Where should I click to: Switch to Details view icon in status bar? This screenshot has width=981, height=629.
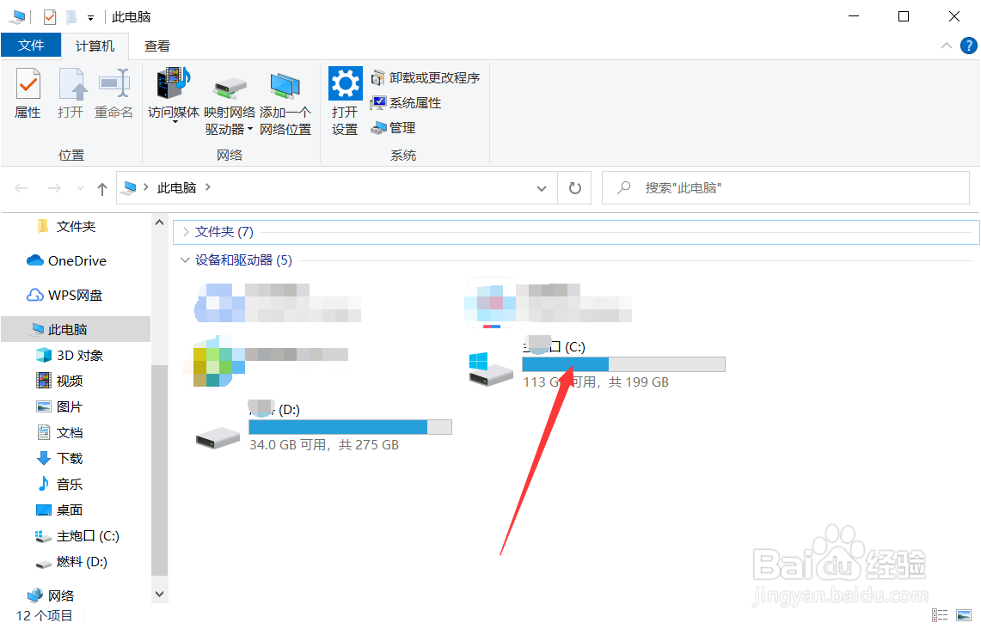940,615
